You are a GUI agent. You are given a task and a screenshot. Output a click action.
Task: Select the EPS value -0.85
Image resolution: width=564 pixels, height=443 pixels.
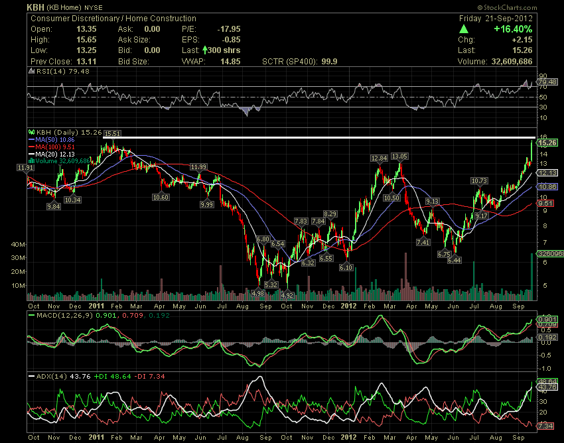(231, 40)
